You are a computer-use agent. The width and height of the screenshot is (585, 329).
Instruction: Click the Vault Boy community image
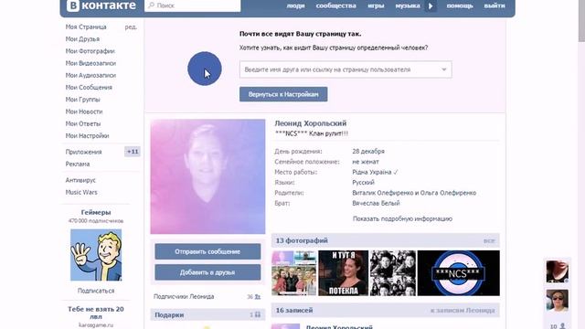(x=96, y=255)
